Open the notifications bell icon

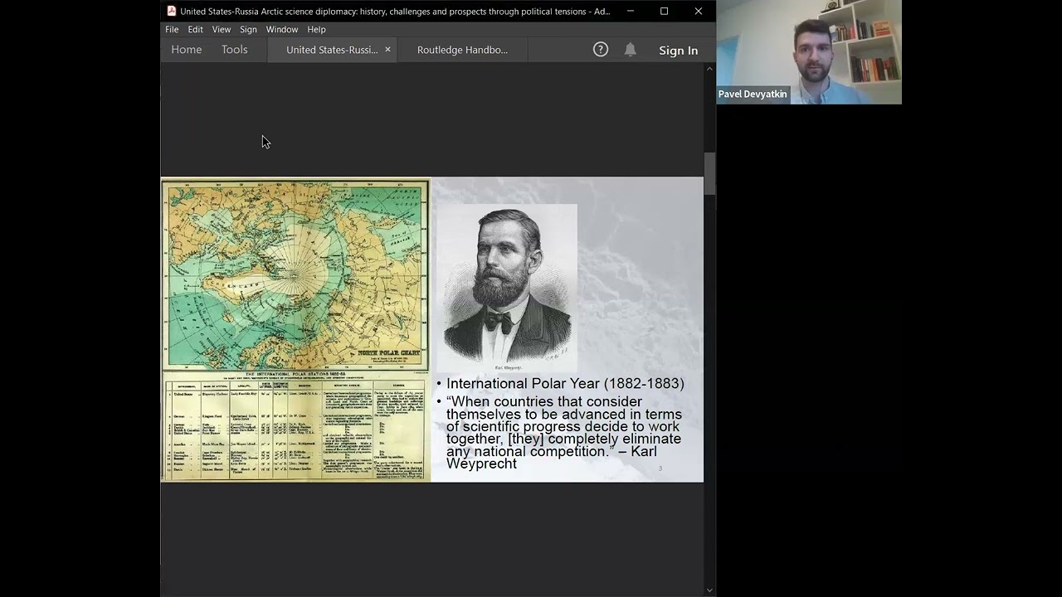click(x=631, y=50)
